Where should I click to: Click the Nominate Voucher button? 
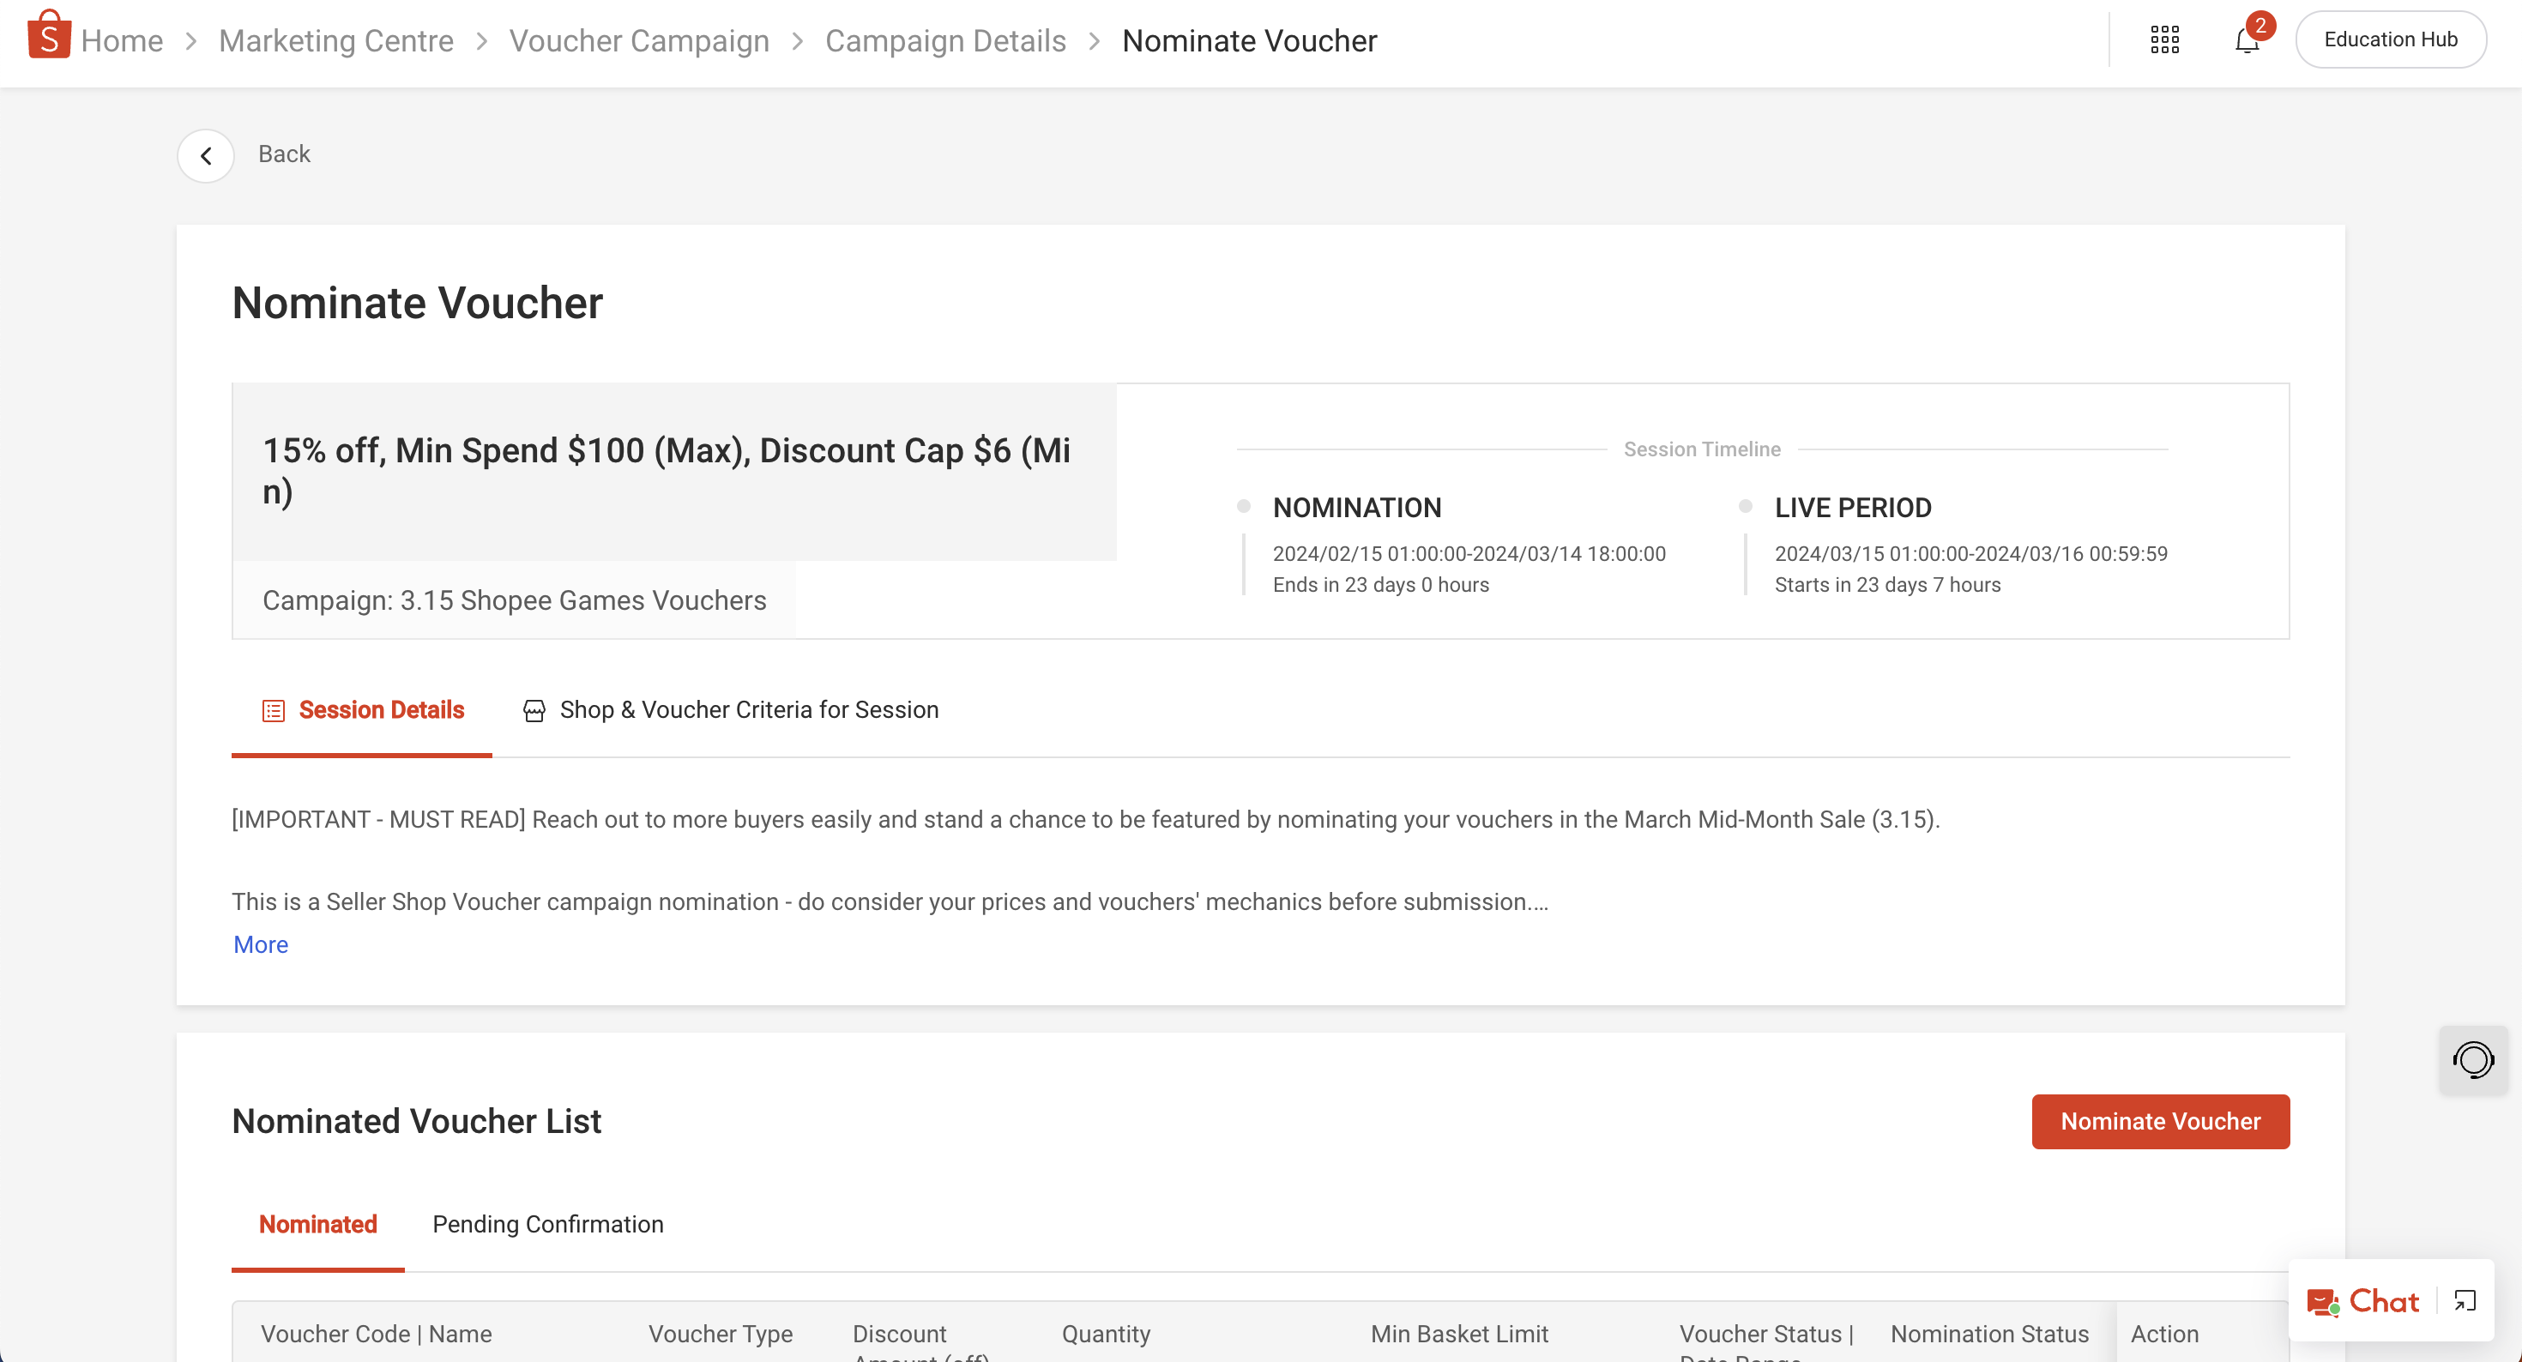(x=2160, y=1121)
